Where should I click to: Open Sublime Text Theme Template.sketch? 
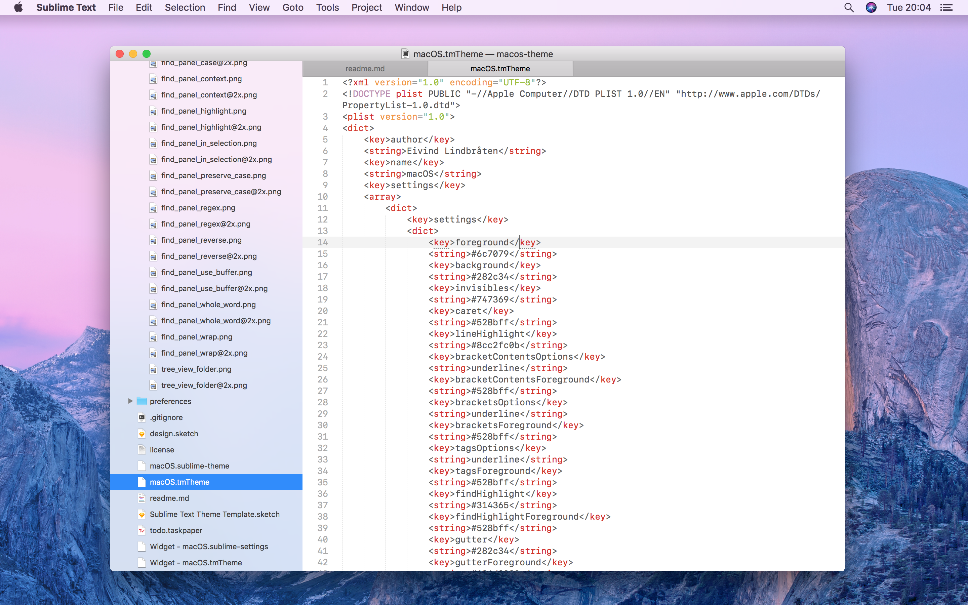[x=214, y=514]
